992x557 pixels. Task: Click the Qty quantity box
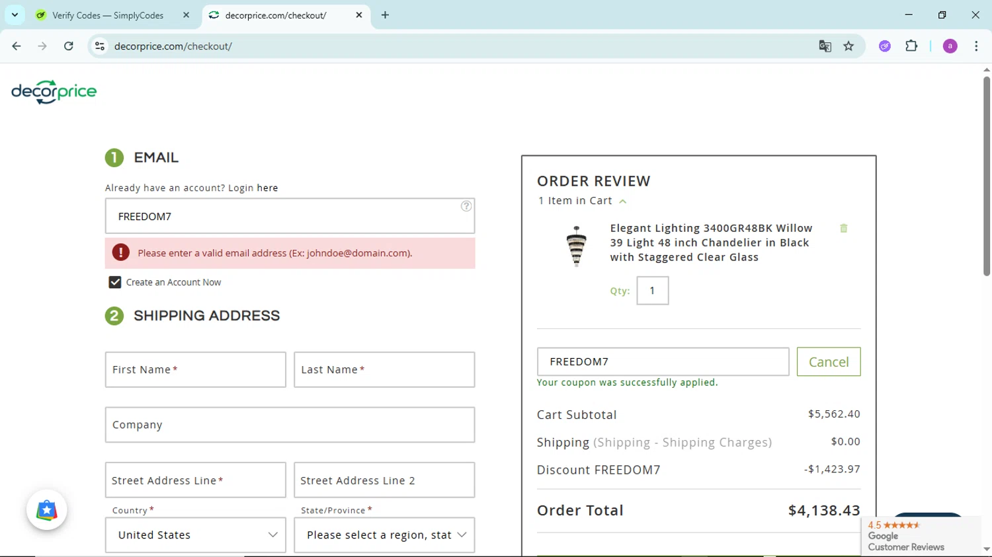click(x=653, y=291)
